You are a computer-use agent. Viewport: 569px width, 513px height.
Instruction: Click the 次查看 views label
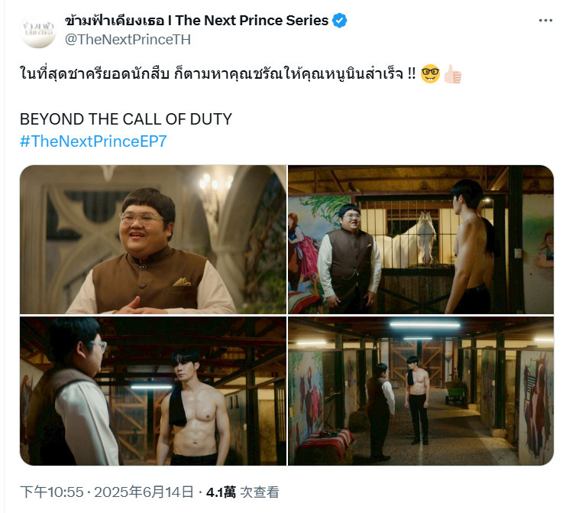(260, 492)
